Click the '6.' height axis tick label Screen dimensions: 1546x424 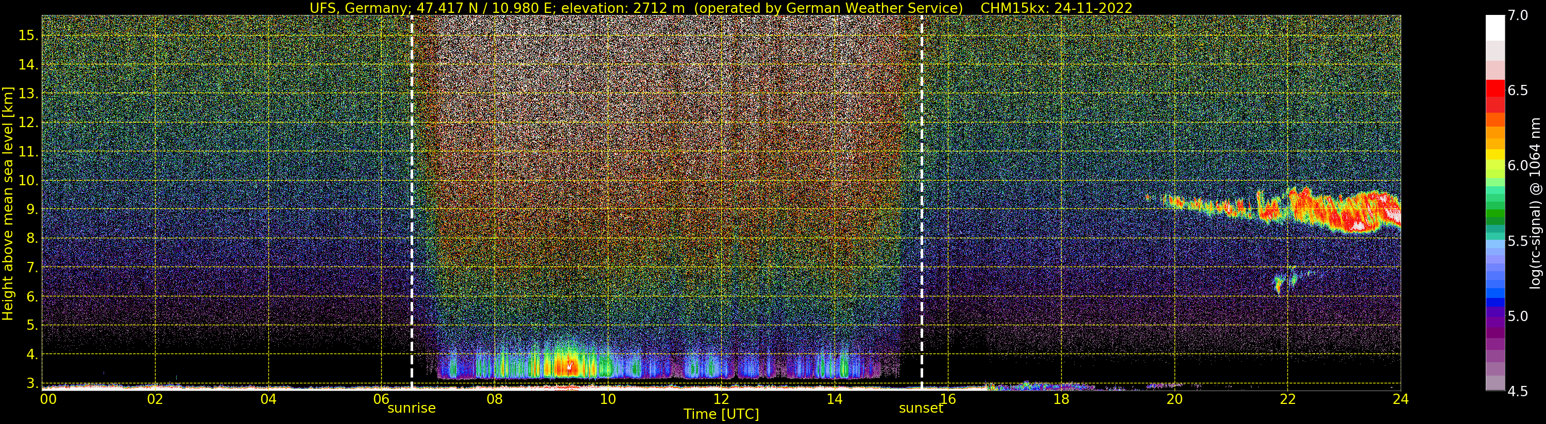click(32, 296)
